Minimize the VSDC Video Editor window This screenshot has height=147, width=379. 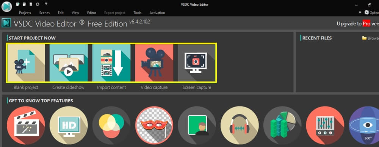356,5
